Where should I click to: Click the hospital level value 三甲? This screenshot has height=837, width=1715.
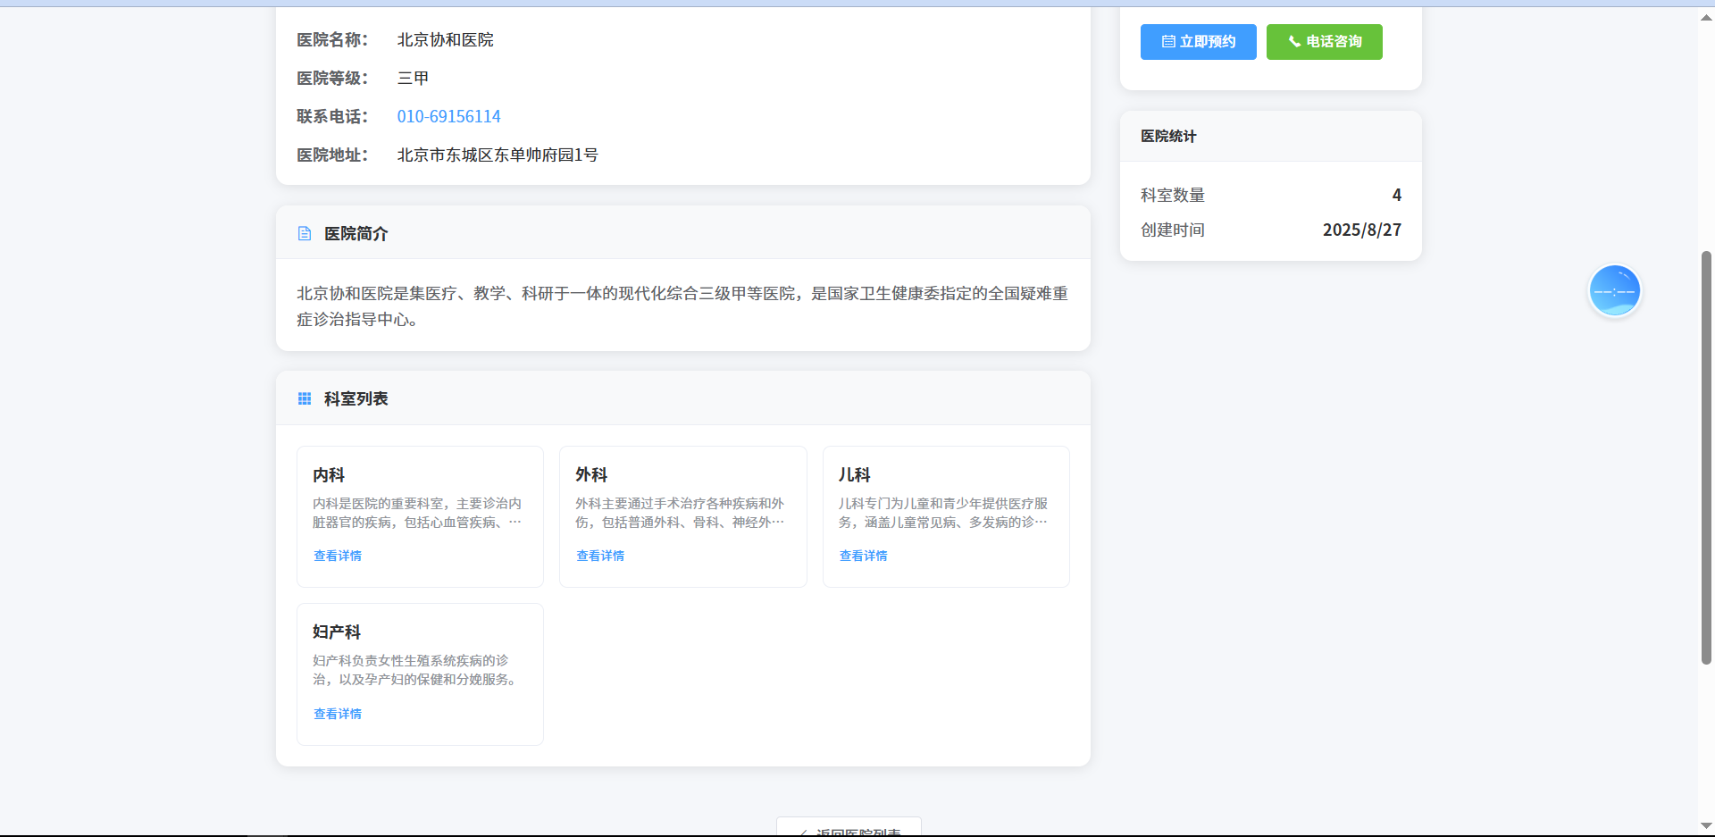tap(413, 78)
